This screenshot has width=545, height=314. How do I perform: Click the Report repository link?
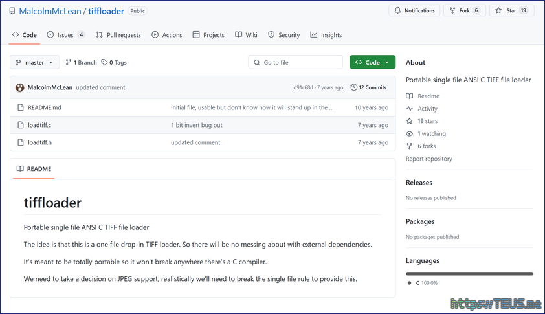click(428, 159)
